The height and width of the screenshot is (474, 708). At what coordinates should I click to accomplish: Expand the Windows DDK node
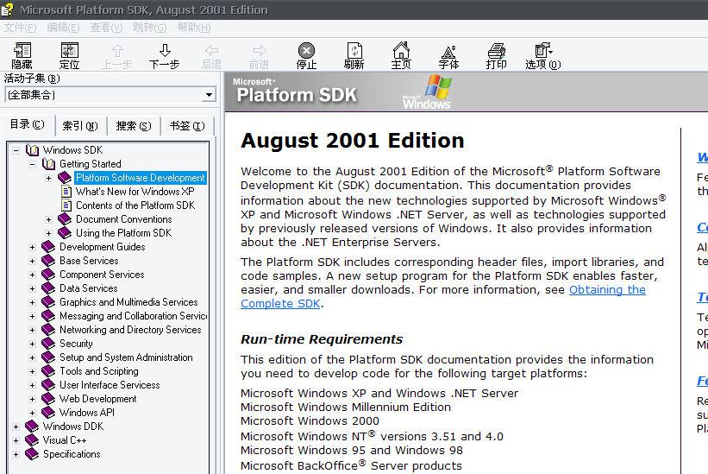point(16,427)
